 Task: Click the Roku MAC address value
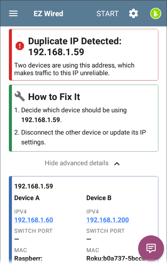click(x=116, y=258)
